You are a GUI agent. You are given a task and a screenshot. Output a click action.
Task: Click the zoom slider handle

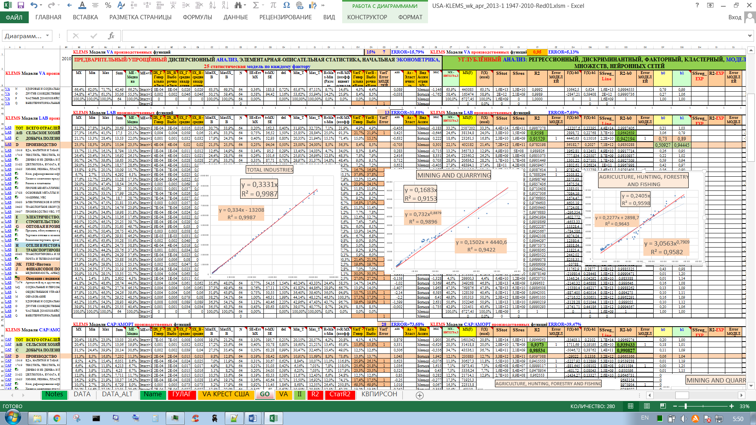click(686, 406)
